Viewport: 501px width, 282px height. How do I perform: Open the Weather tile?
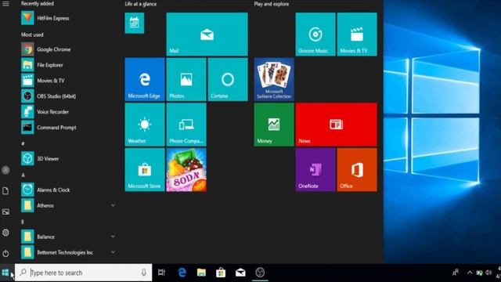145,125
